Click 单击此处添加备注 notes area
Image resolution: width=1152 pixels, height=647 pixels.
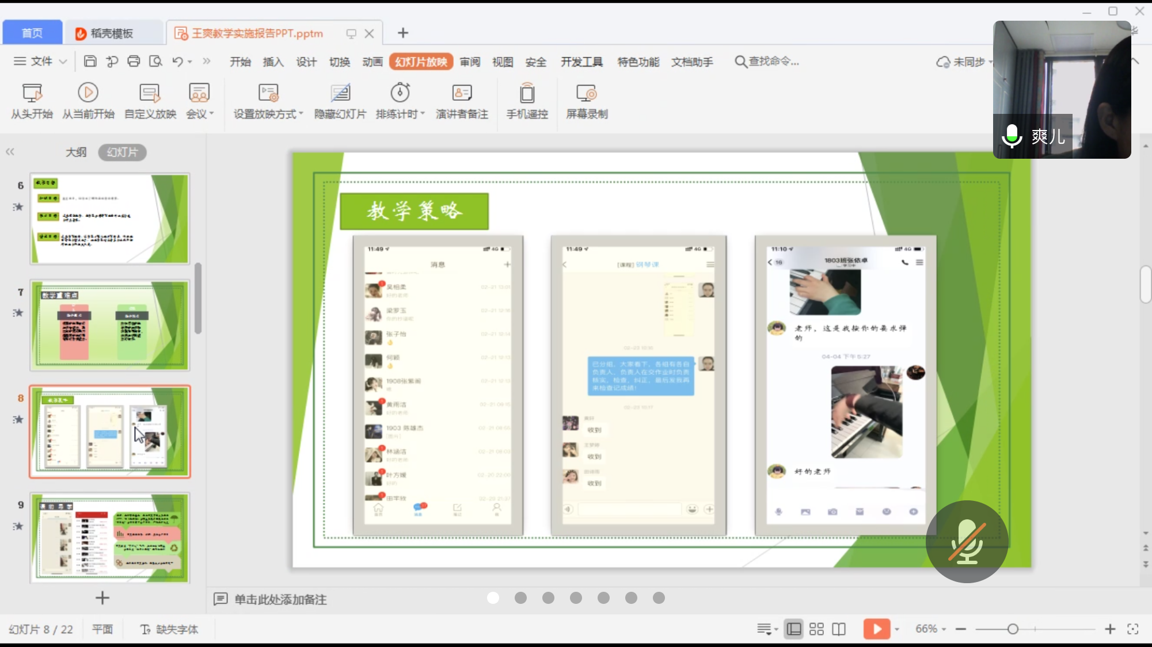coord(280,599)
